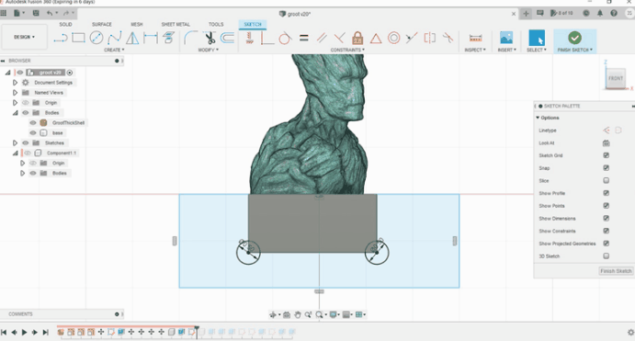The height and width of the screenshot is (341, 635).
Task: Choose the Center Diameter Circle tool
Action: (x=96, y=38)
